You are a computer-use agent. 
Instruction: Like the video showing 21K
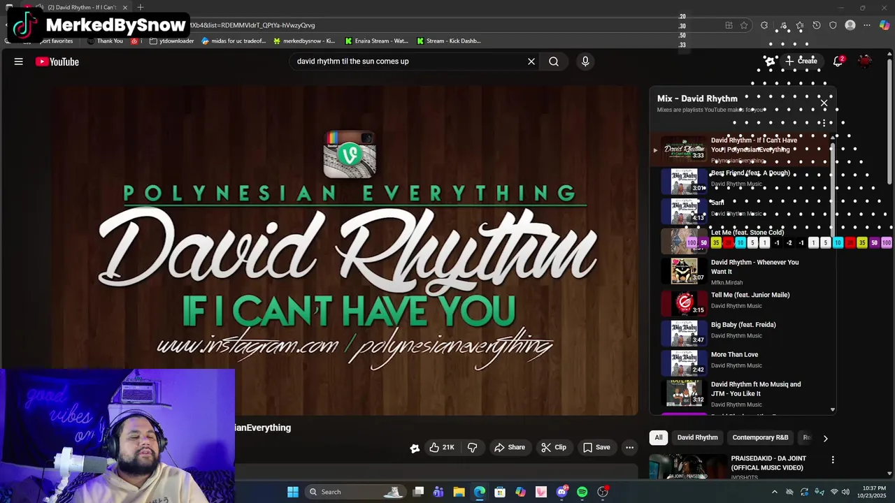[x=441, y=447]
